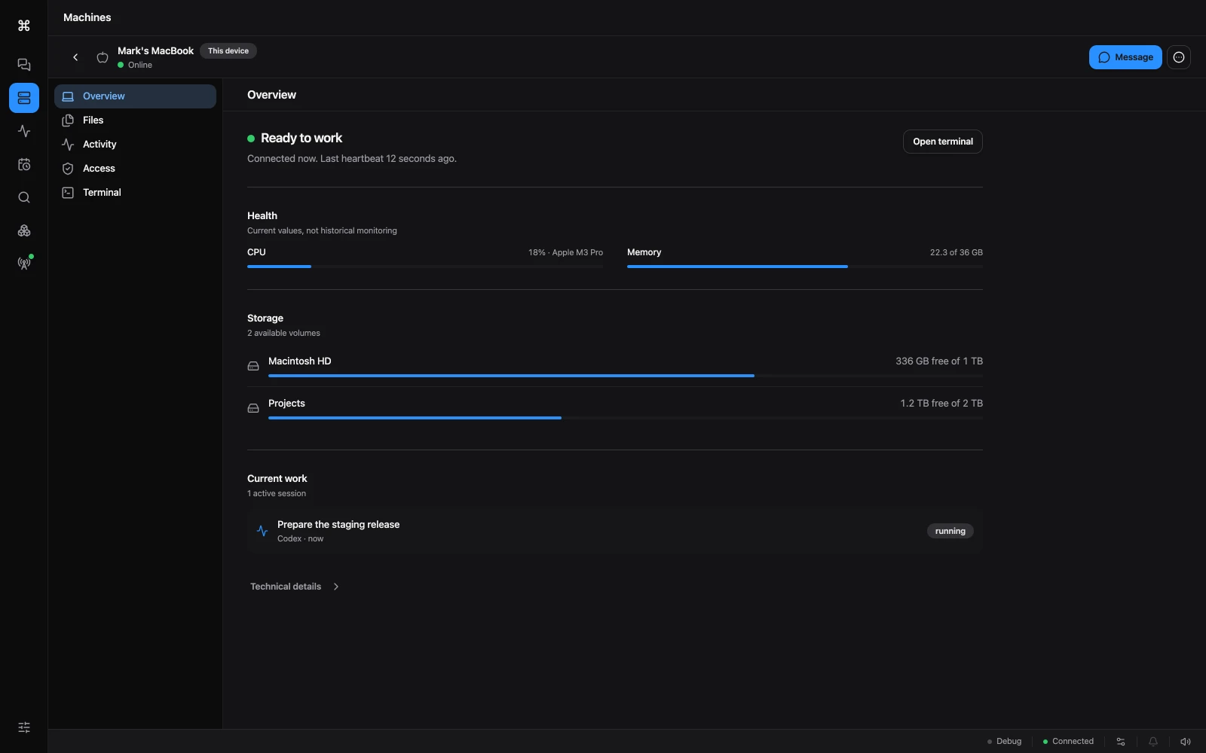Click the Macintosh HD storage usage bar

click(626, 376)
